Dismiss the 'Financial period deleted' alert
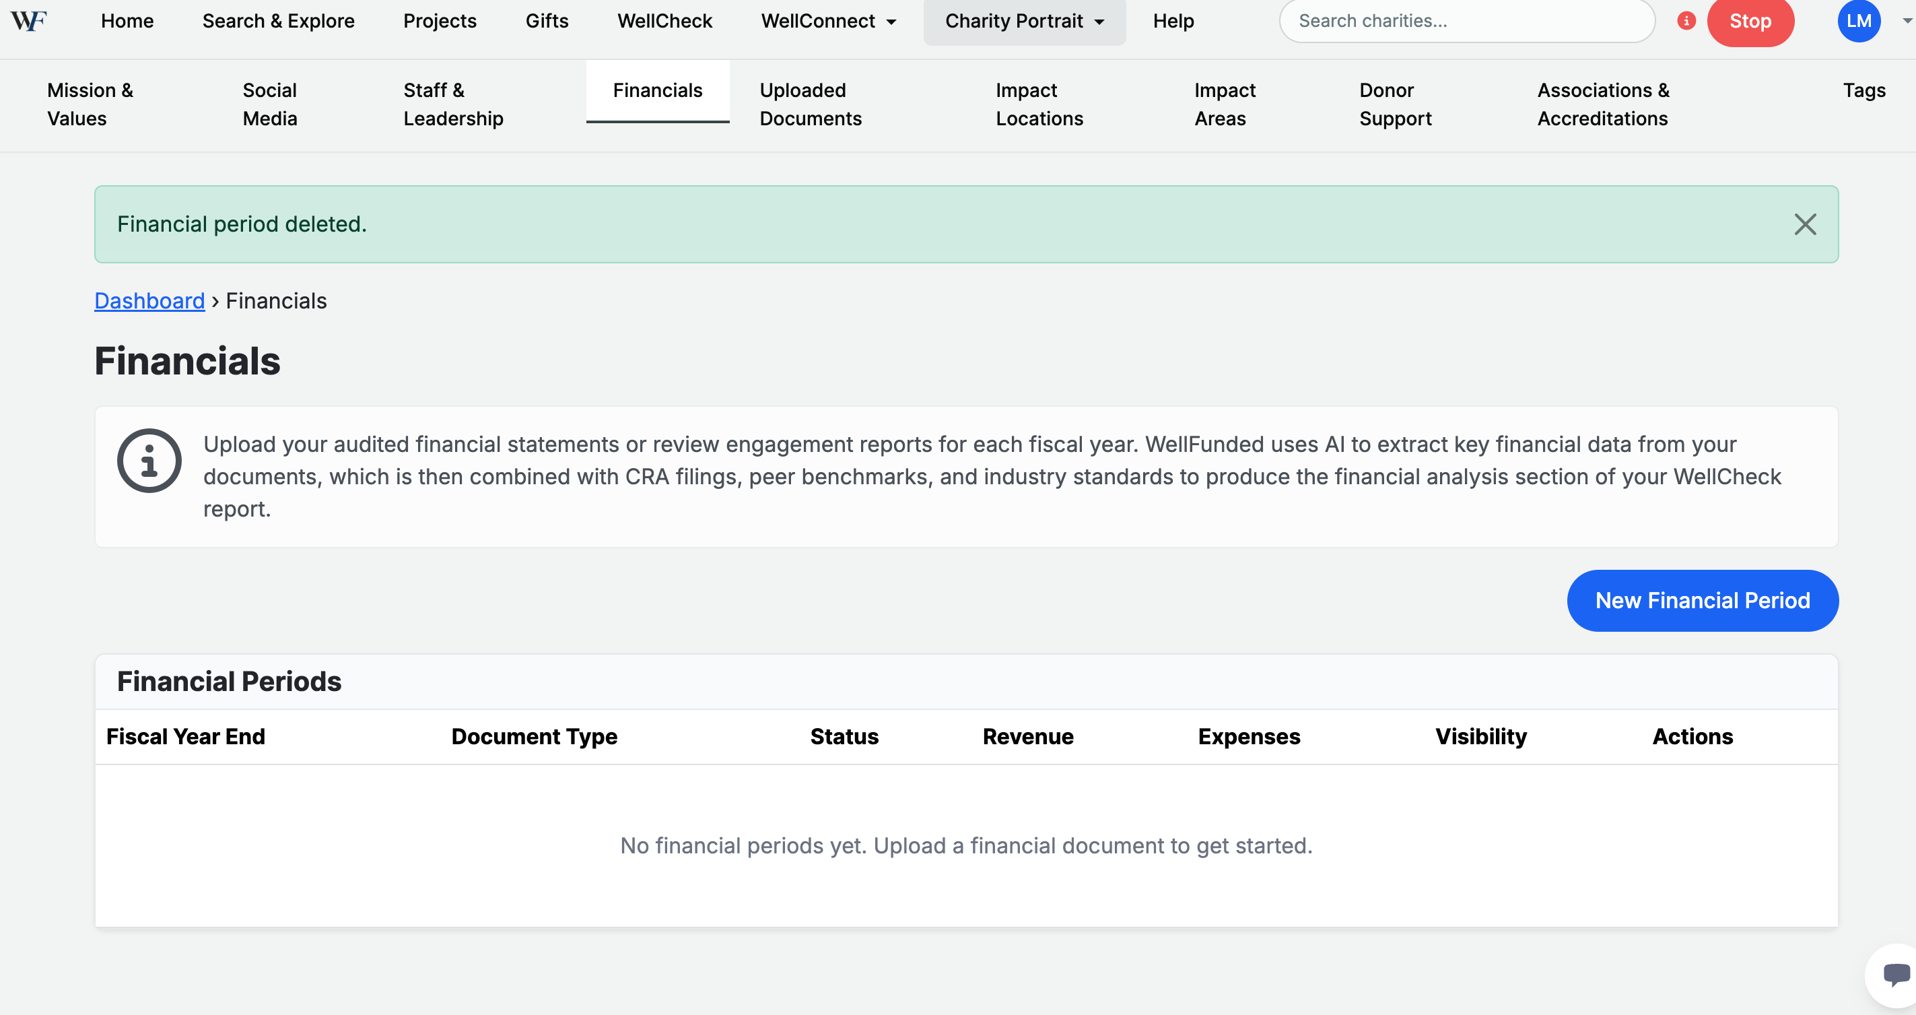The image size is (1916, 1015). coord(1804,224)
